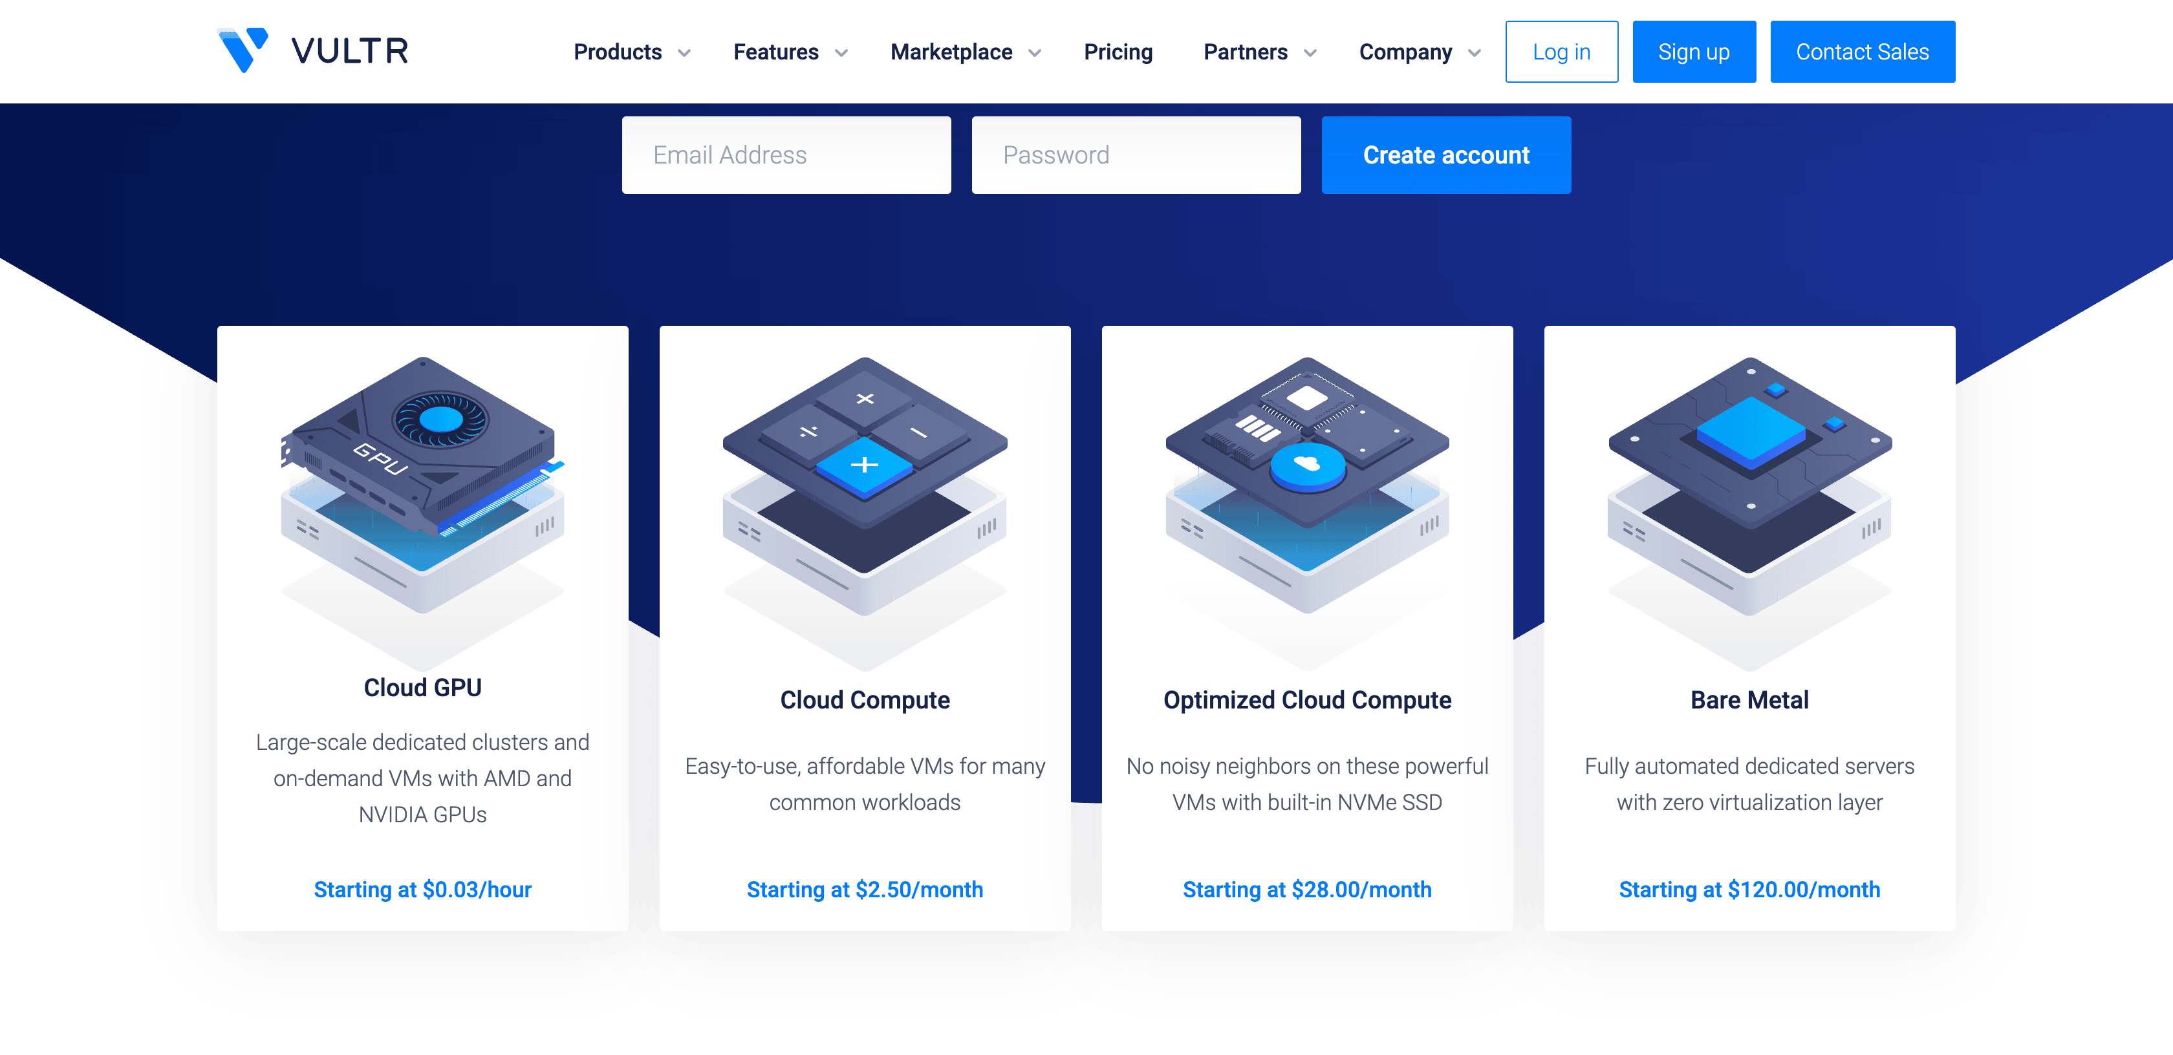Open the Starting at $120.00/month link
Viewport: 2173px width, 1055px height.
point(1749,889)
